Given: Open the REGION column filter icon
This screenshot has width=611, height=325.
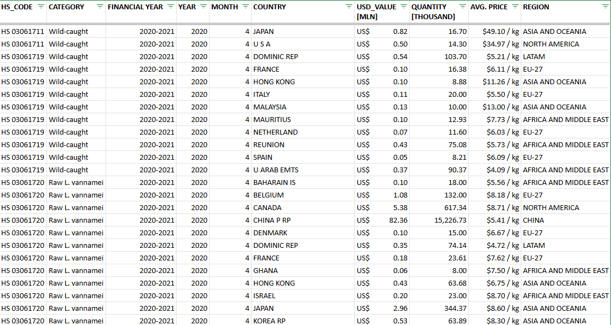Looking at the screenshot, I should [606, 7].
